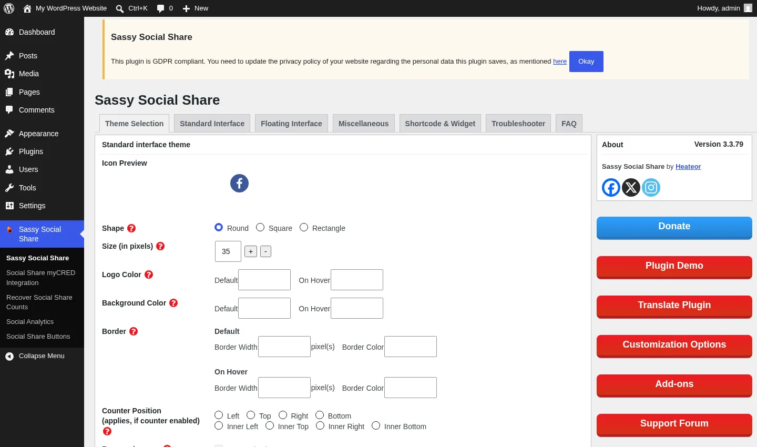Click the Sassy Social Share menu icon

9,229
